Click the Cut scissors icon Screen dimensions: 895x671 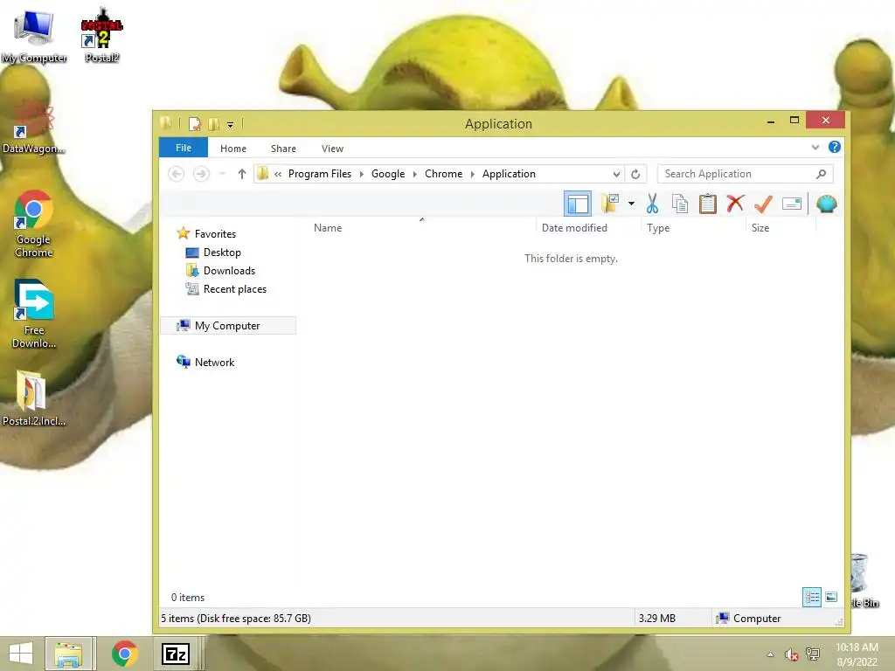(652, 204)
